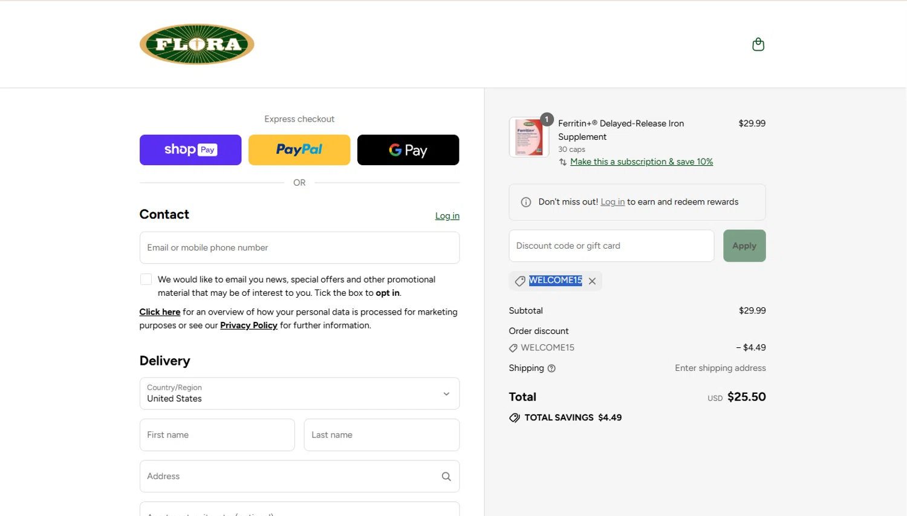Click Make this a subscription link
The height and width of the screenshot is (516, 907).
click(642, 162)
